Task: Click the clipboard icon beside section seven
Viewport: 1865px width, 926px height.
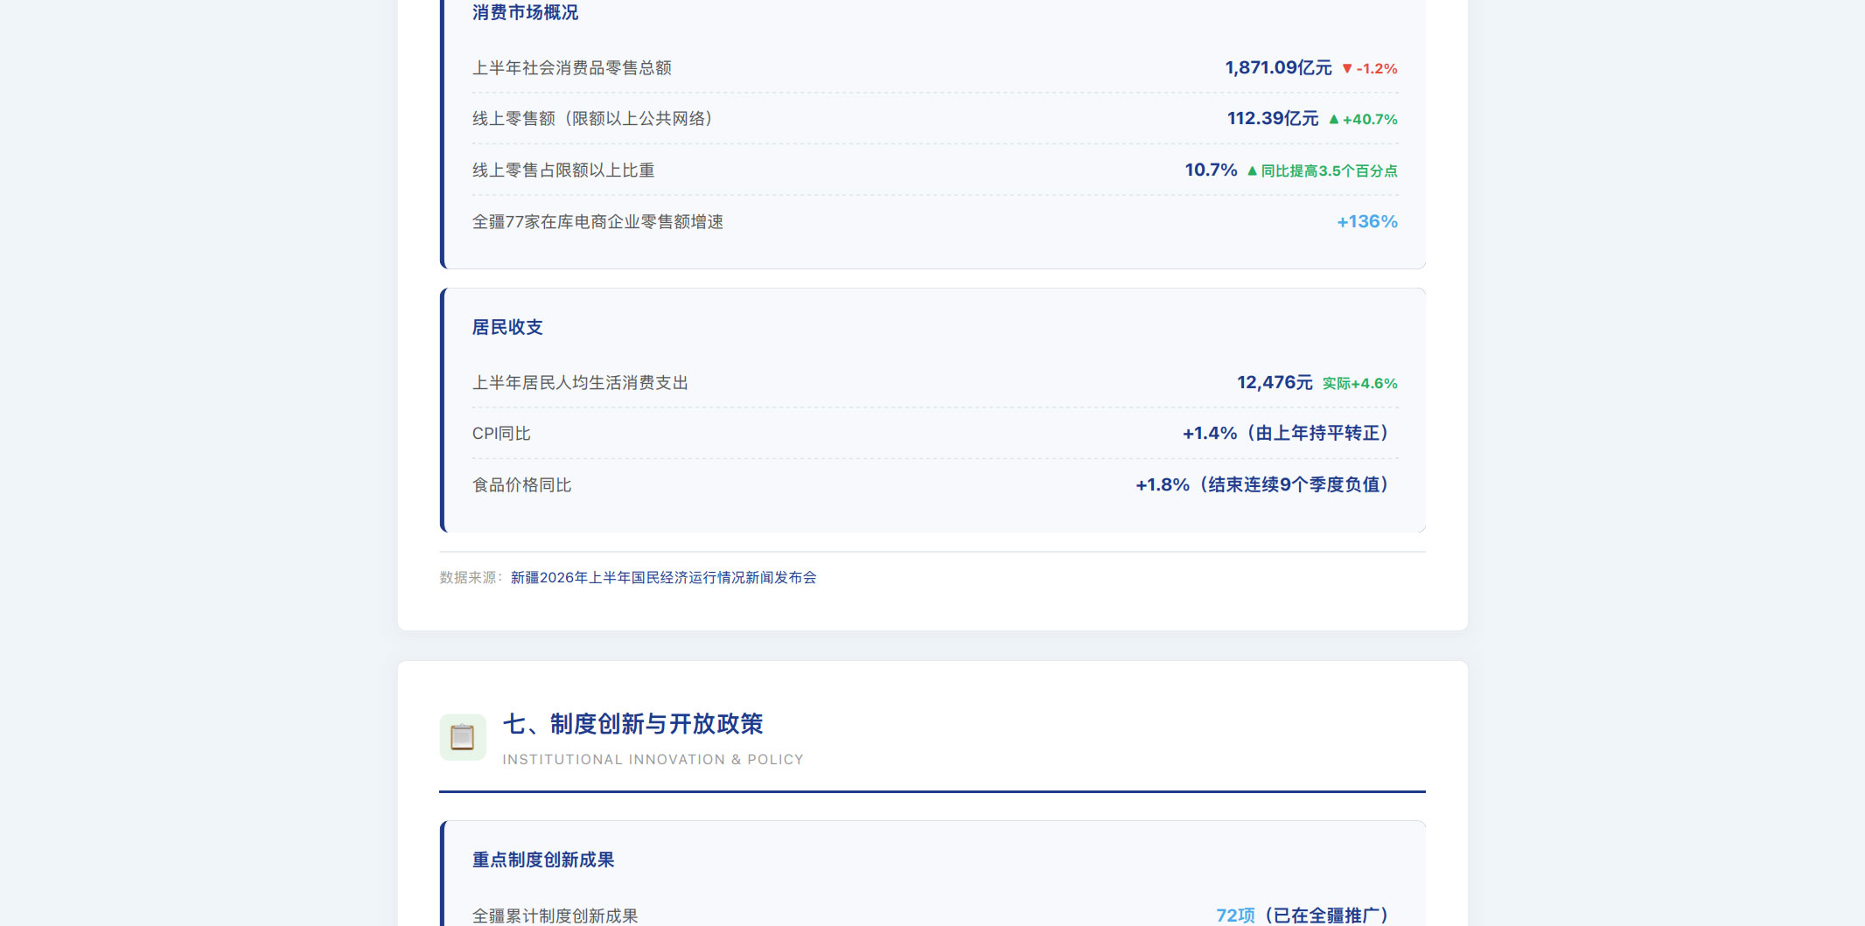Action: coord(463,737)
